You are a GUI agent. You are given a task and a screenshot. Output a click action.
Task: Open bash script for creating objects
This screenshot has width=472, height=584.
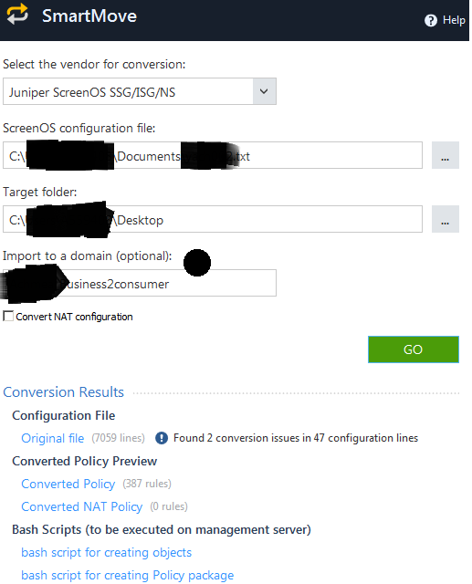(107, 552)
